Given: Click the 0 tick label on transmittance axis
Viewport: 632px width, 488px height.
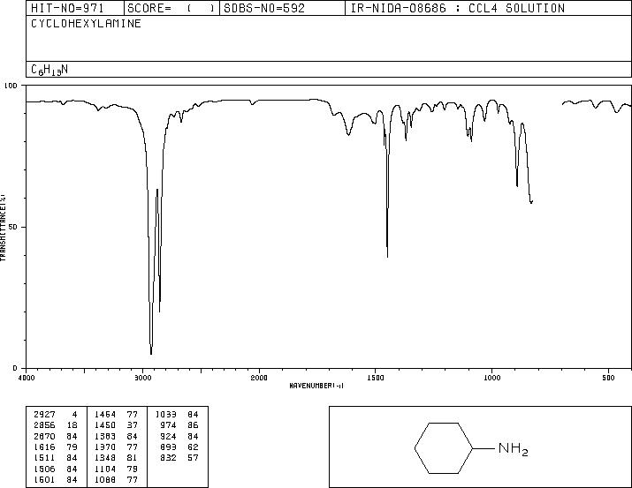Looking at the screenshot, I should click(x=15, y=368).
